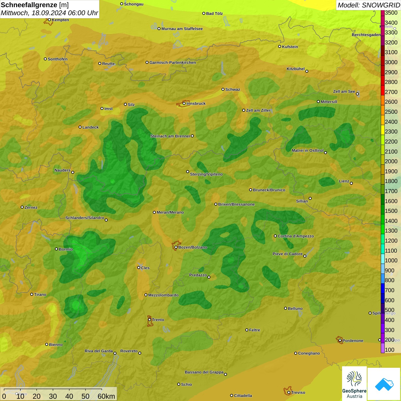The height and width of the screenshot is (401, 401).
Task: Select the "Bassano del Grappa" label
Action: point(204,372)
